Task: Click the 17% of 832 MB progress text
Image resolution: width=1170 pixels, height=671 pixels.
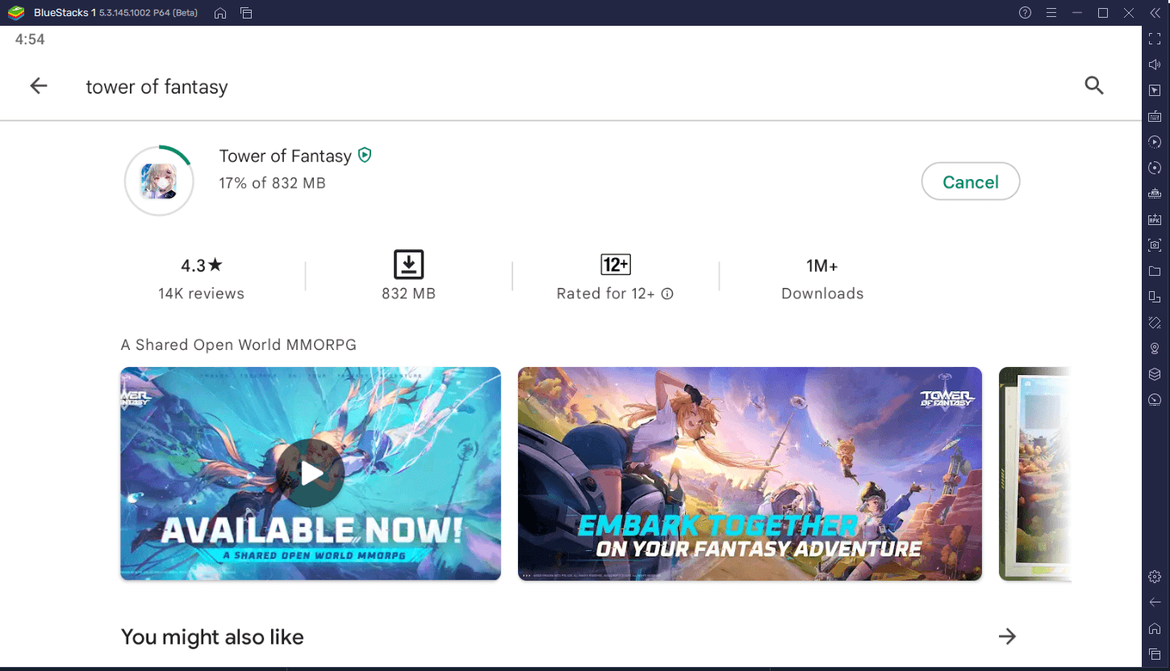Action: tap(272, 183)
